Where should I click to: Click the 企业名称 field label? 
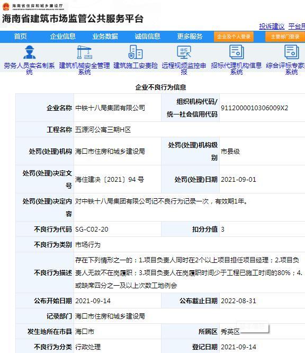pyautogui.click(x=59, y=108)
